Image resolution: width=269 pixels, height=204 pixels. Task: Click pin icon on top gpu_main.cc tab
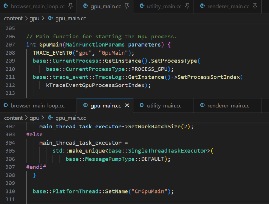(127, 6)
